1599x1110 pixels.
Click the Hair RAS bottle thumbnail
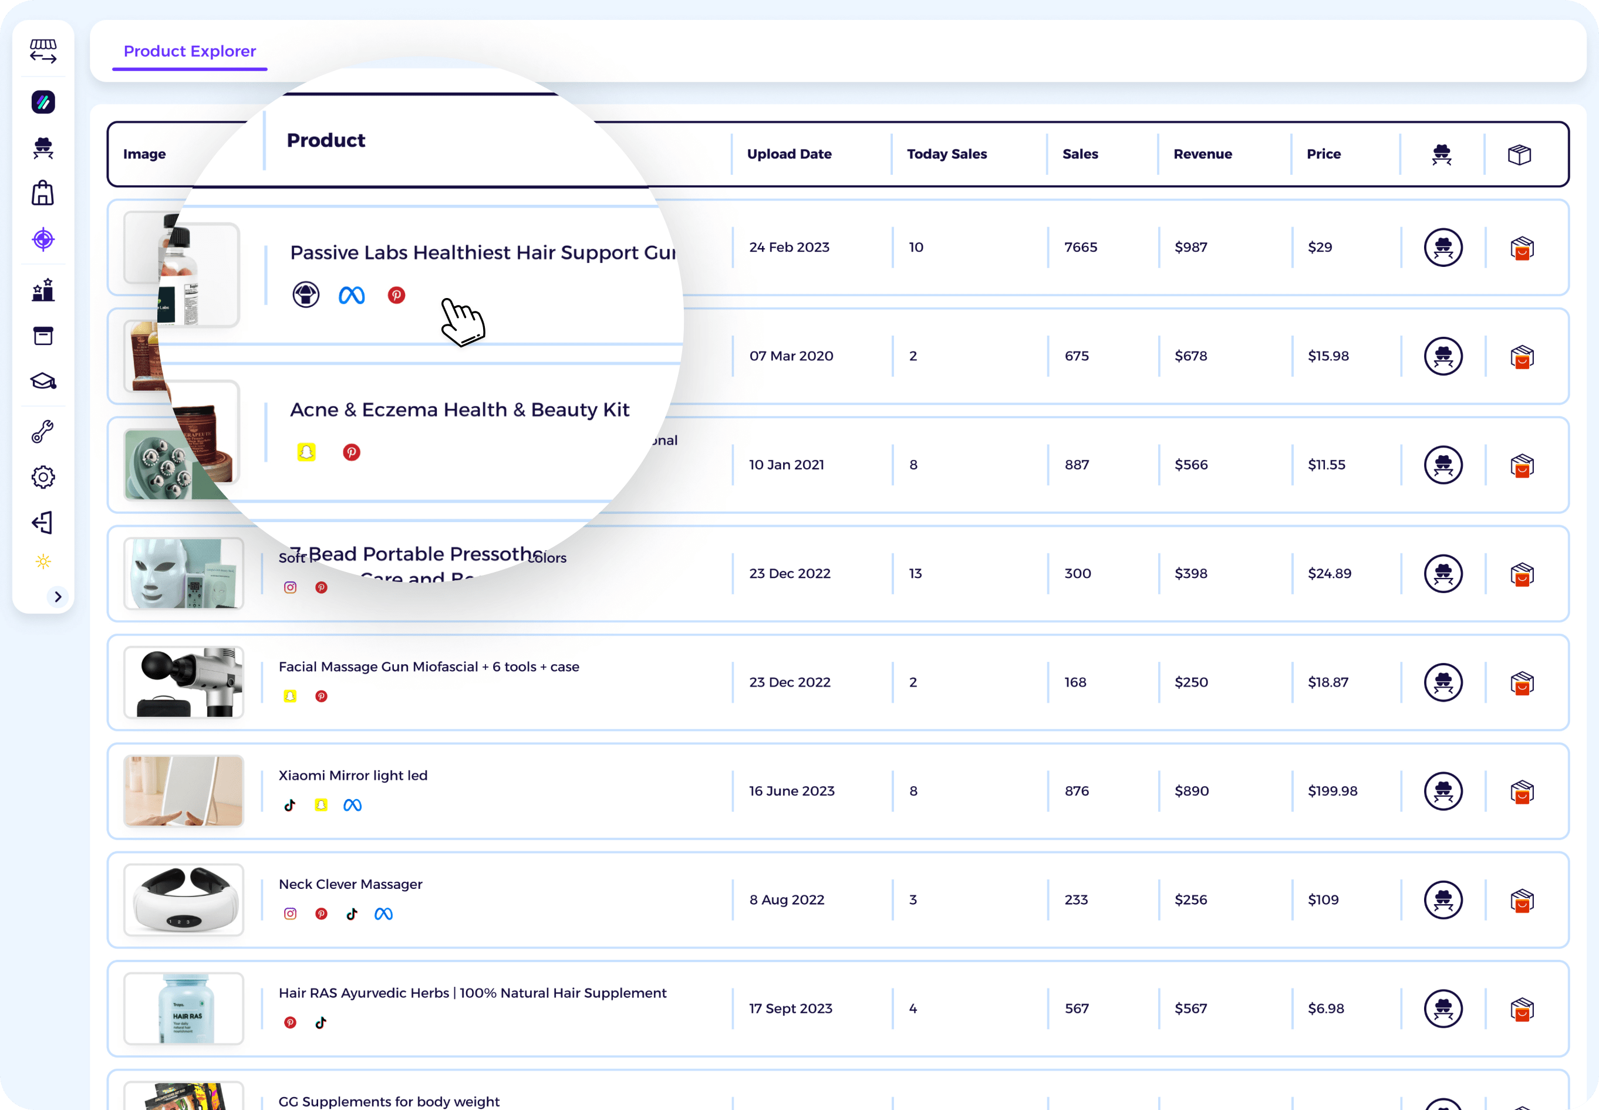pos(184,1009)
